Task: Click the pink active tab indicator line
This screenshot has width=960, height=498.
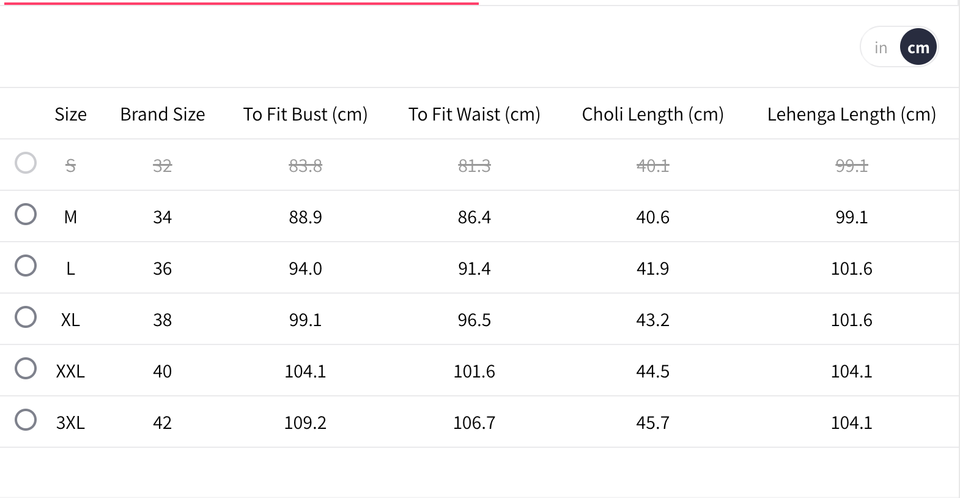Action: (239, 3)
